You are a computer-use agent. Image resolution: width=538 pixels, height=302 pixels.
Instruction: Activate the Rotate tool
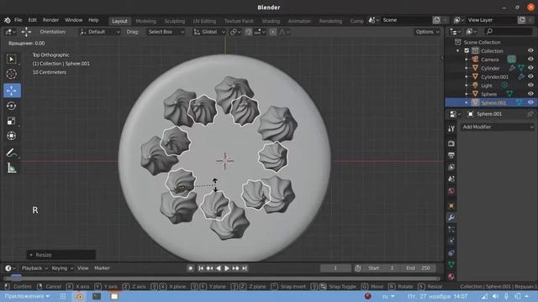[11, 106]
